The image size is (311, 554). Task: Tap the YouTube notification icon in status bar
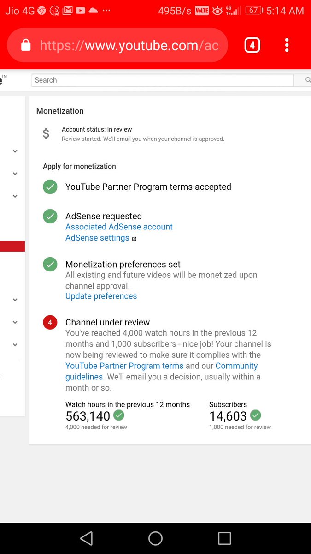click(80, 10)
